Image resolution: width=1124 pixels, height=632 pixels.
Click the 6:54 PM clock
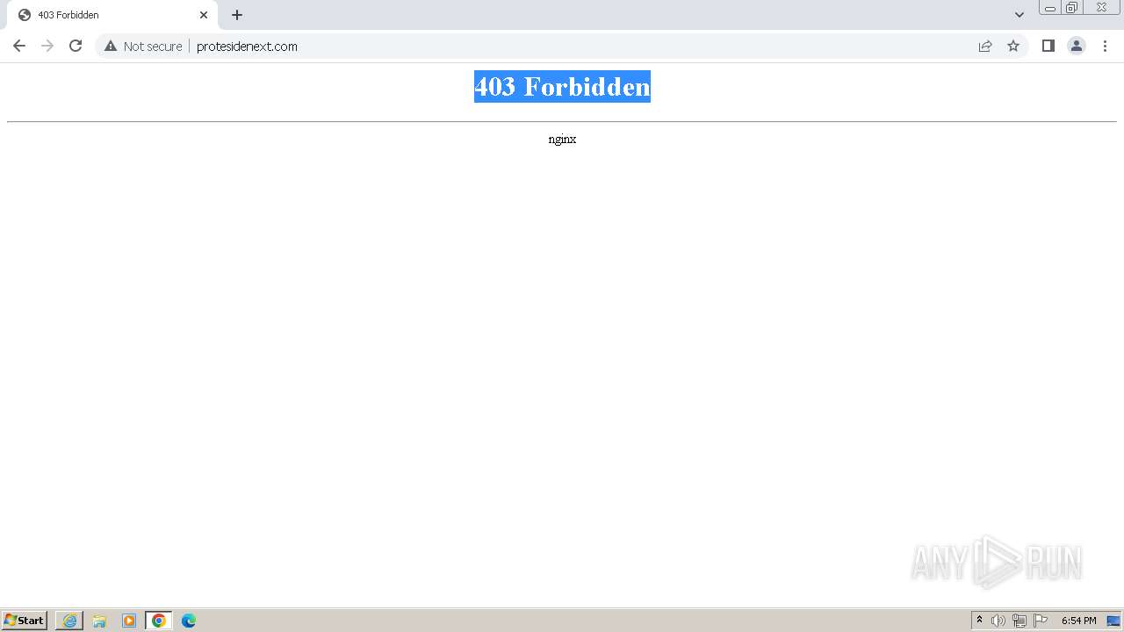1078,621
